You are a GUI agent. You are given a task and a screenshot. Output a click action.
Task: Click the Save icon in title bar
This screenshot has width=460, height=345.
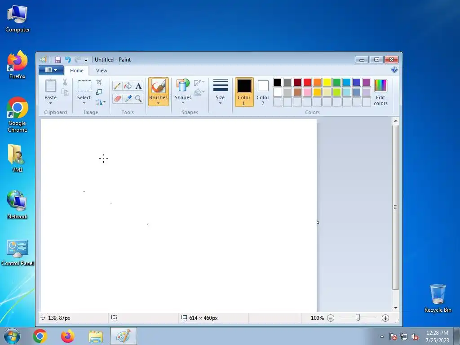coord(58,60)
